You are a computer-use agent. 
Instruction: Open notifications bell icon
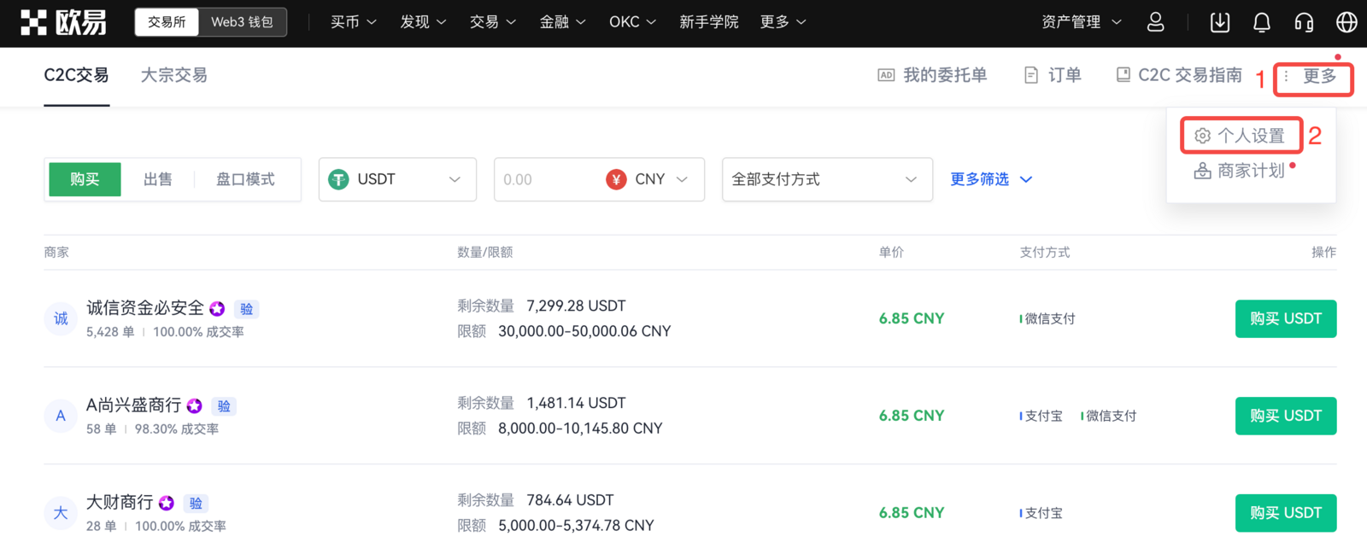pyautogui.click(x=1261, y=22)
